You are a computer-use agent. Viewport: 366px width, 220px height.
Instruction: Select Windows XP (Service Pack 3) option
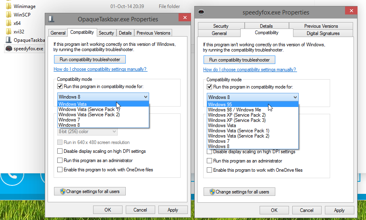253,120
